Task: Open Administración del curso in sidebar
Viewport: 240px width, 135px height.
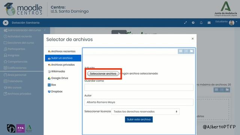Action: click(x=22, y=30)
